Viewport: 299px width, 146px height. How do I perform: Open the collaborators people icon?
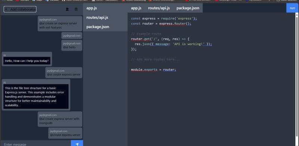click(x=67, y=9)
